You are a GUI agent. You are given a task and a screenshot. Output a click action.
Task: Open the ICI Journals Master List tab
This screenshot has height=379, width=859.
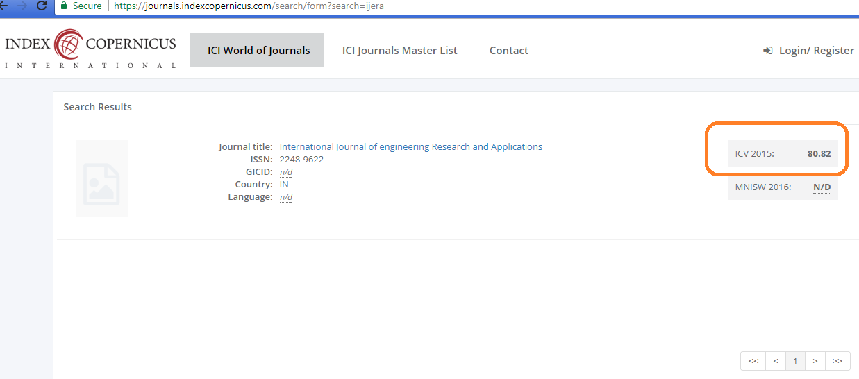click(400, 50)
